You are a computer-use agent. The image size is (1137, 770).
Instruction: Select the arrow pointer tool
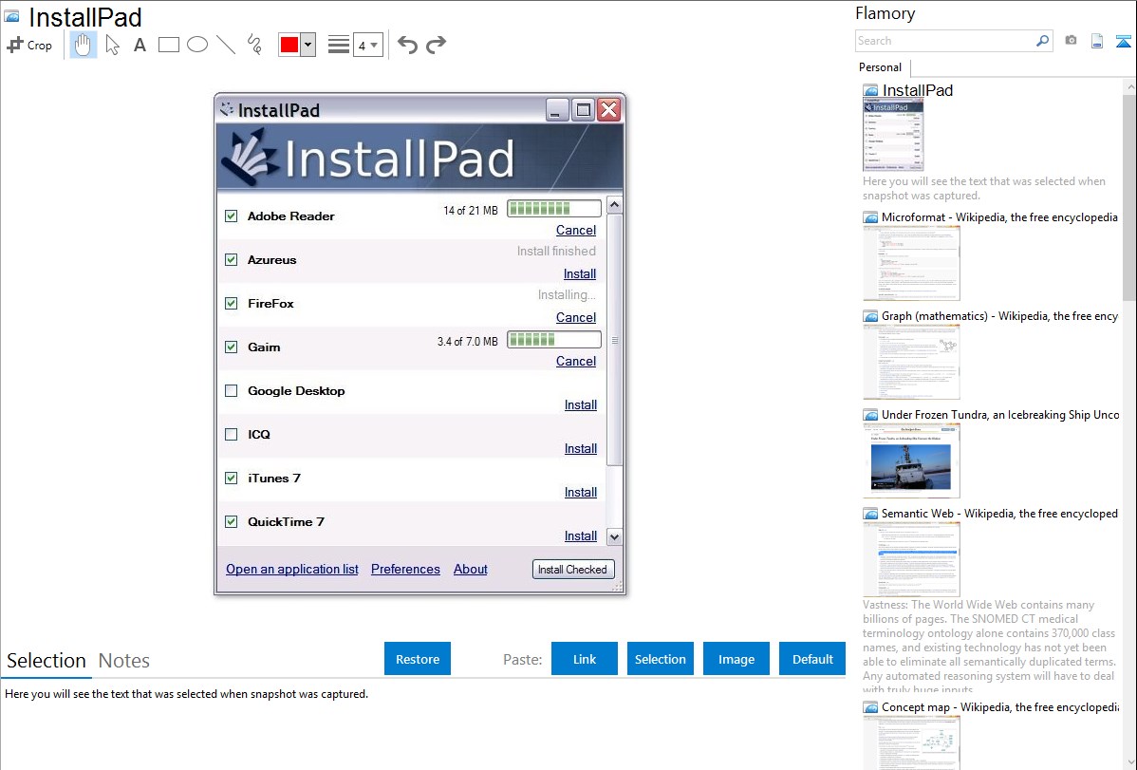[x=112, y=45]
